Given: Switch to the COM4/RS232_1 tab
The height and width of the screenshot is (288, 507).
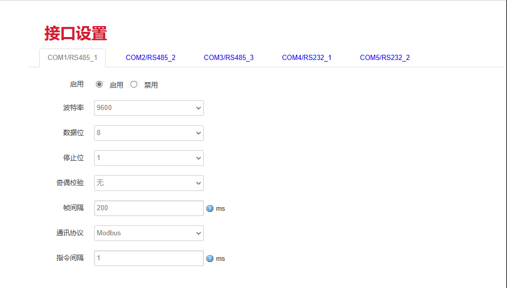Looking at the screenshot, I should (x=306, y=58).
